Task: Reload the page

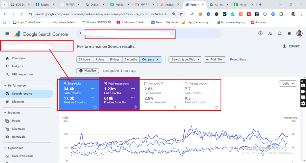Action: click(x=21, y=14)
